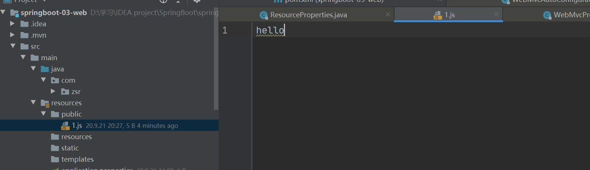Click the resources root folder icon with stripes
This screenshot has height=170, width=590.
tap(45, 103)
